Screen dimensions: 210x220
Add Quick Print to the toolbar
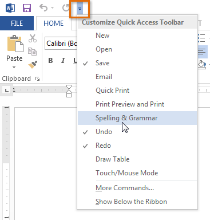click(137, 91)
